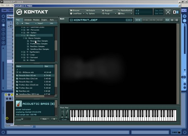188x136 pixels.
Task: Open the top View dropdown menu
Action: click(125, 13)
